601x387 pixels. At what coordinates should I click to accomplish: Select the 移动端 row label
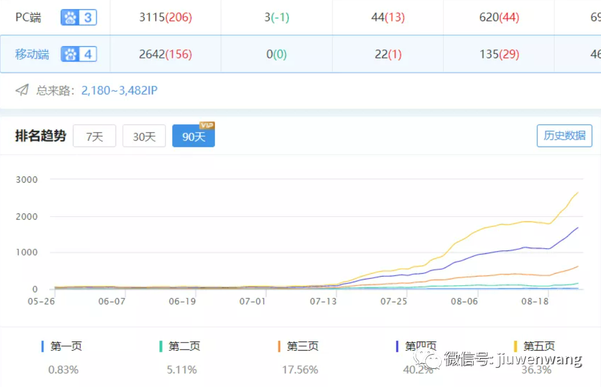pos(32,54)
